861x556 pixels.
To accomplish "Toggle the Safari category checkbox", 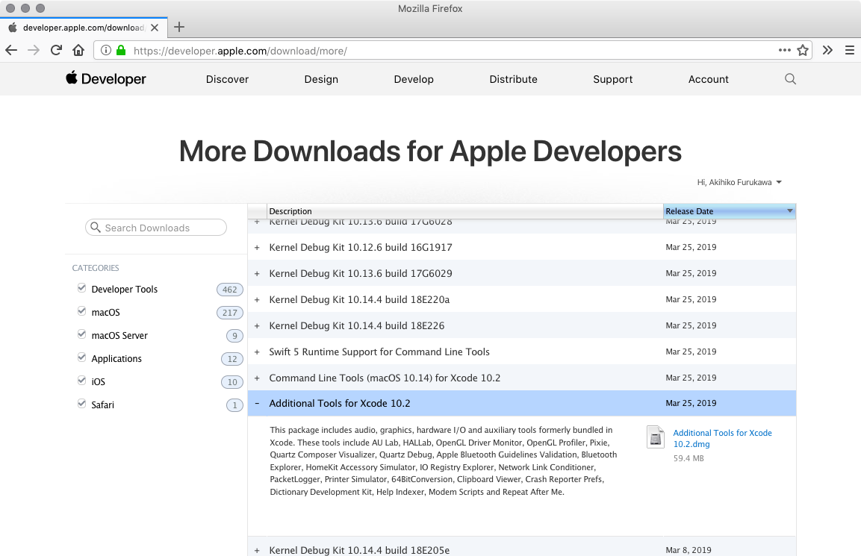I will tap(82, 404).
